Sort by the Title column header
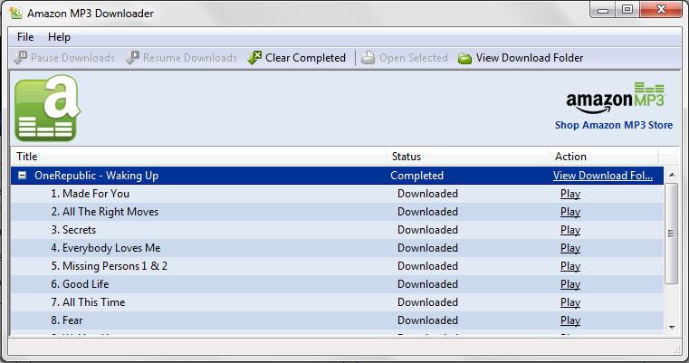The image size is (689, 363). pyautogui.click(x=198, y=157)
